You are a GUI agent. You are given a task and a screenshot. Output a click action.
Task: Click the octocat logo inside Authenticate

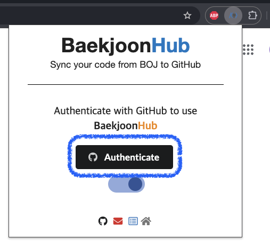click(93, 157)
